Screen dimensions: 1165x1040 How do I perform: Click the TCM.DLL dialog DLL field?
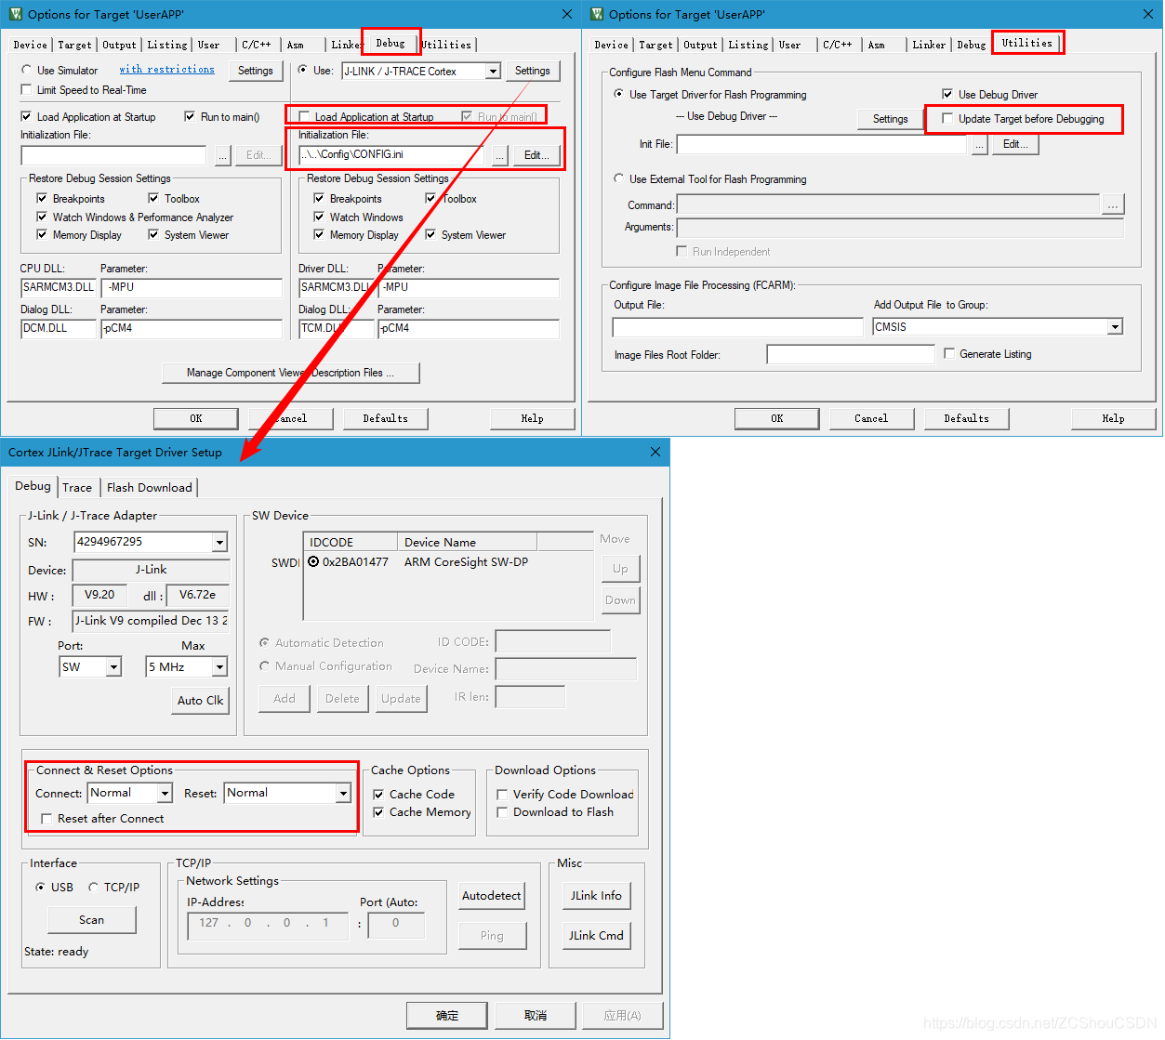(x=336, y=329)
